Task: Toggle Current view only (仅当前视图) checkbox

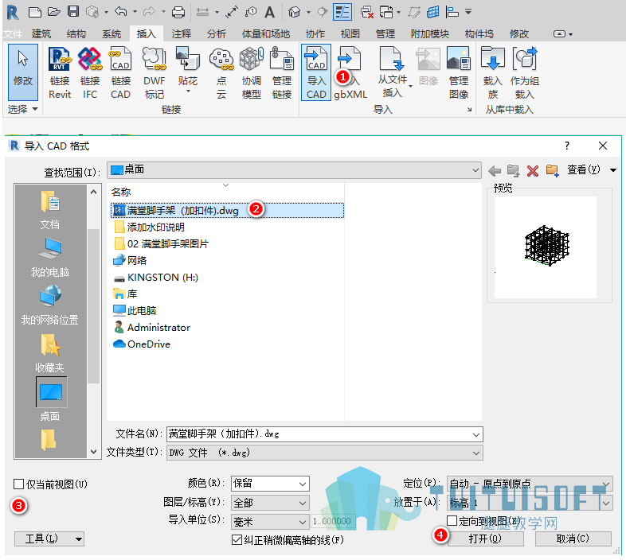Action: 18,484
